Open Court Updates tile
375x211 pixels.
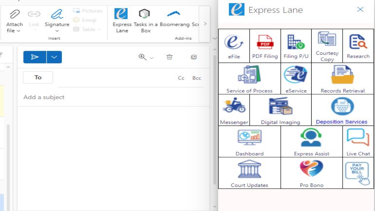(249, 173)
